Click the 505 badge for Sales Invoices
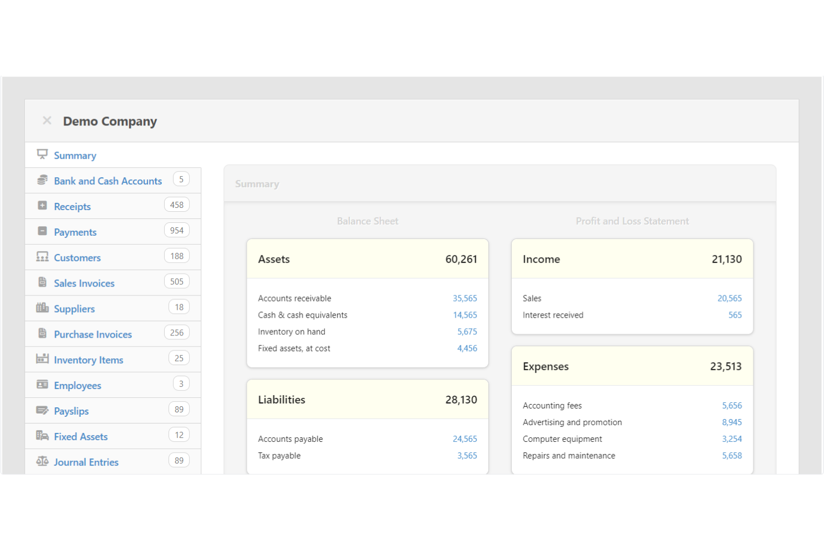Viewport: 826px width, 550px height. (x=177, y=282)
